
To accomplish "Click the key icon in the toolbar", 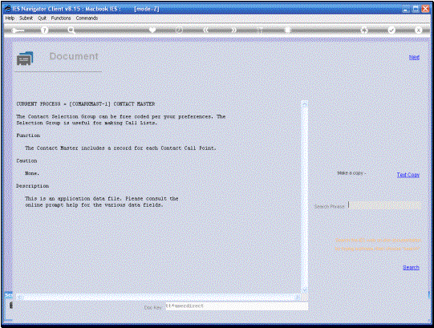I will [18, 30].
